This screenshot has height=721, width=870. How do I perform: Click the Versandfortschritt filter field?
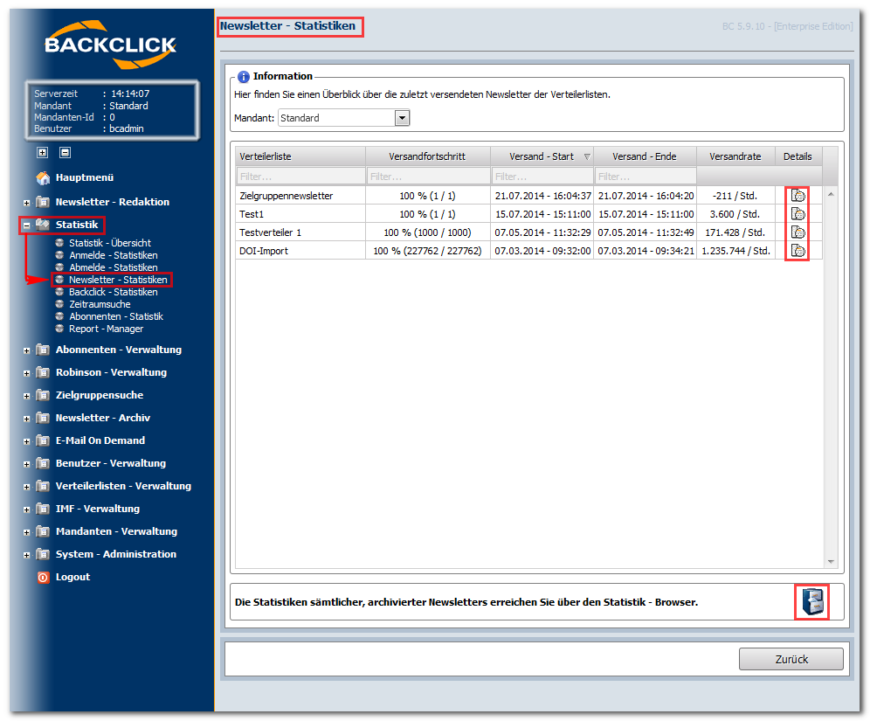(x=428, y=176)
